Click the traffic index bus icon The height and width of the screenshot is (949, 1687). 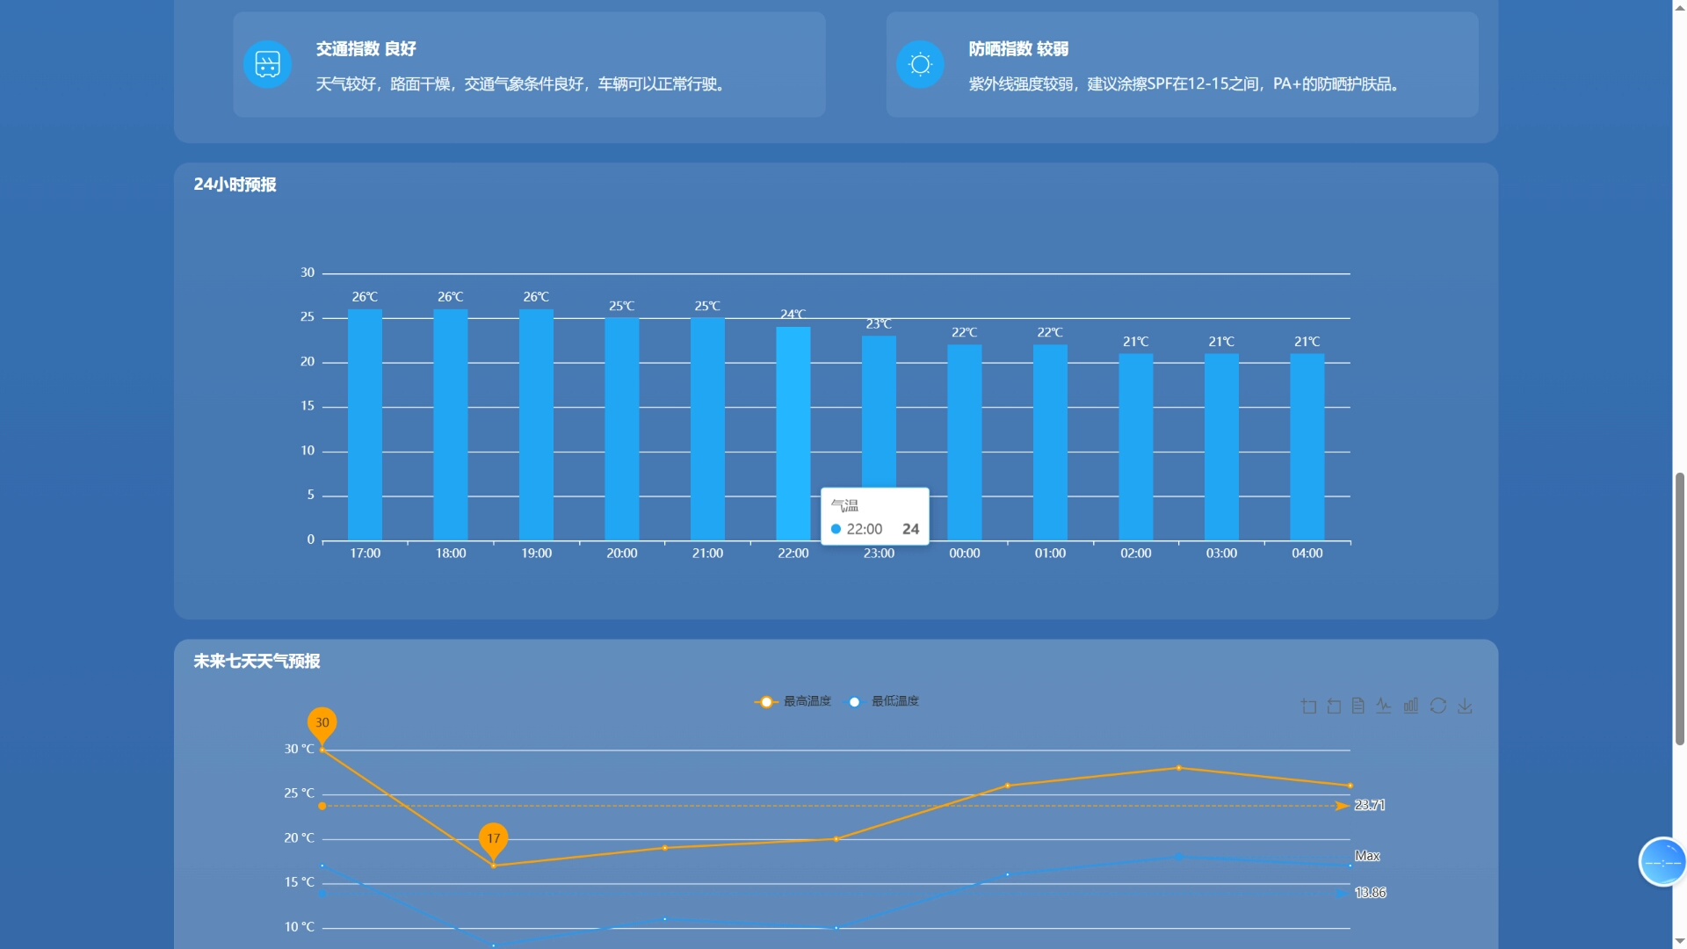tap(267, 64)
